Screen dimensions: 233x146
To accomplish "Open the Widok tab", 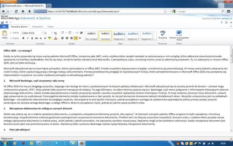I will pyautogui.click(x=50, y=27).
